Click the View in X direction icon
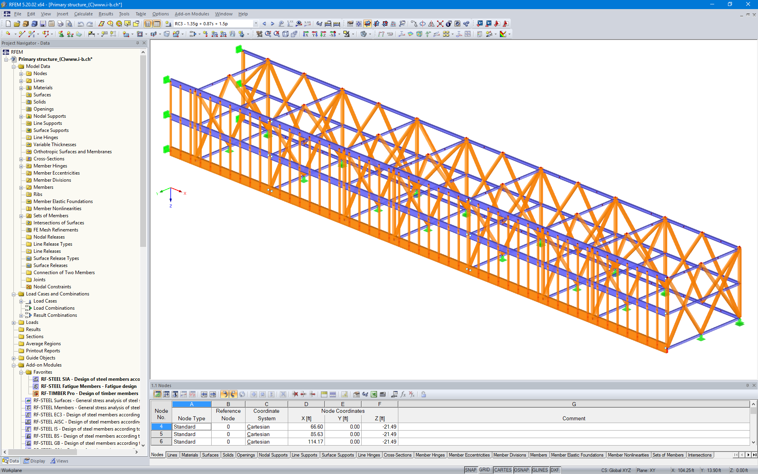 coord(306,34)
